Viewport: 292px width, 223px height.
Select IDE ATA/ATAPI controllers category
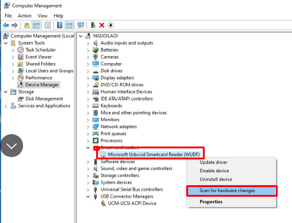(x=127, y=99)
